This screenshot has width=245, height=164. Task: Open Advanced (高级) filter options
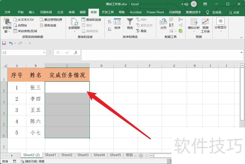pos(141,31)
